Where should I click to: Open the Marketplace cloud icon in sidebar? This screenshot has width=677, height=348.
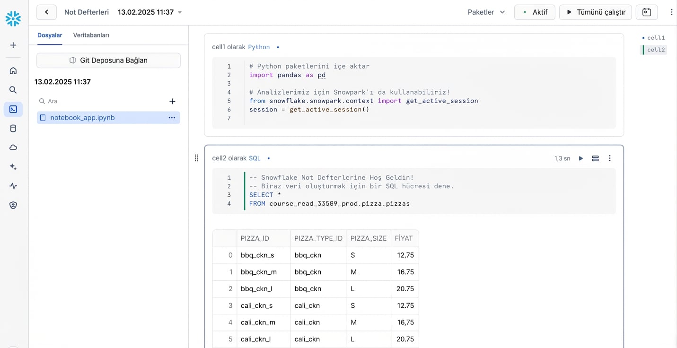coord(13,147)
